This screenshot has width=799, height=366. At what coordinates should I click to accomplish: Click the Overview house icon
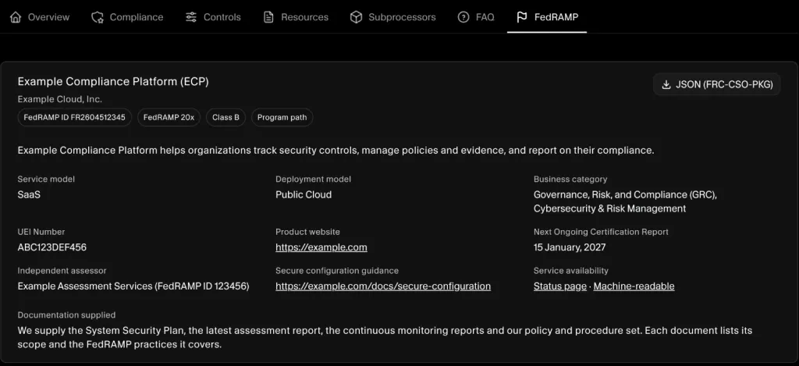tap(16, 17)
